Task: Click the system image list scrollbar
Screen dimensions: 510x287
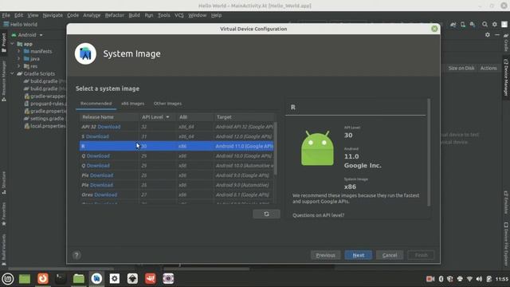Action: click(x=276, y=148)
